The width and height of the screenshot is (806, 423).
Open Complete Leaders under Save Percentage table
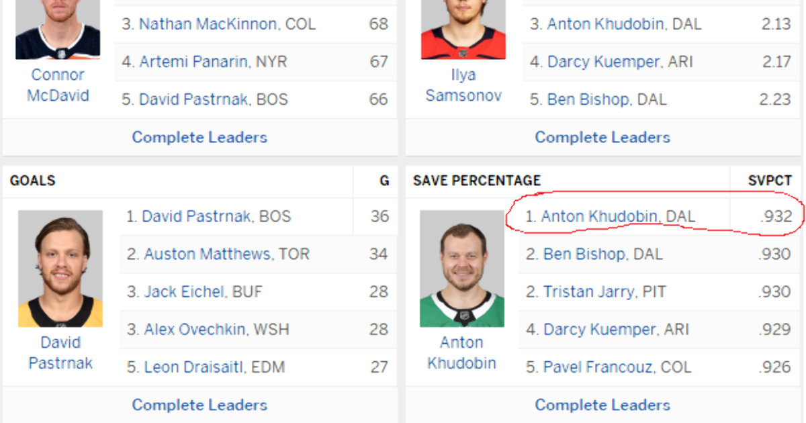coord(602,405)
